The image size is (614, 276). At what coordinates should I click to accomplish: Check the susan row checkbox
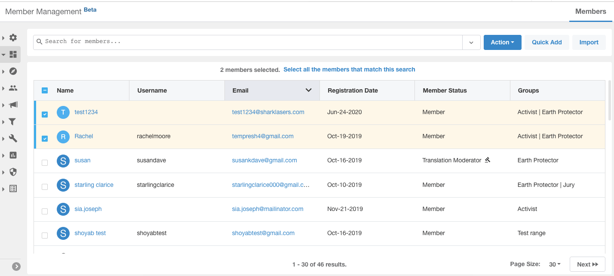[x=45, y=163]
